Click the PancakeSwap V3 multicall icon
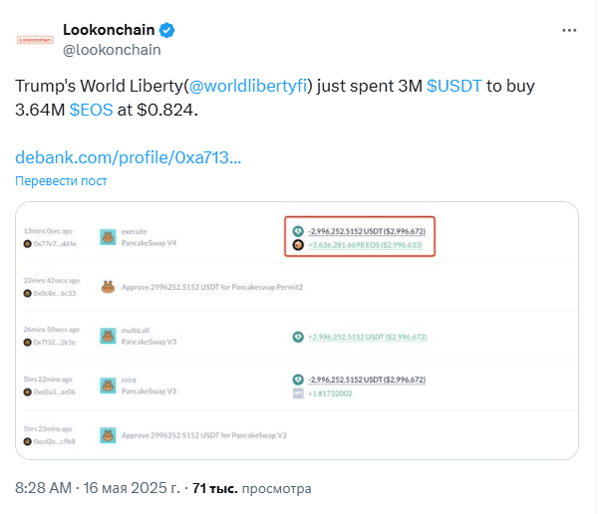The height and width of the screenshot is (514, 599). (108, 336)
